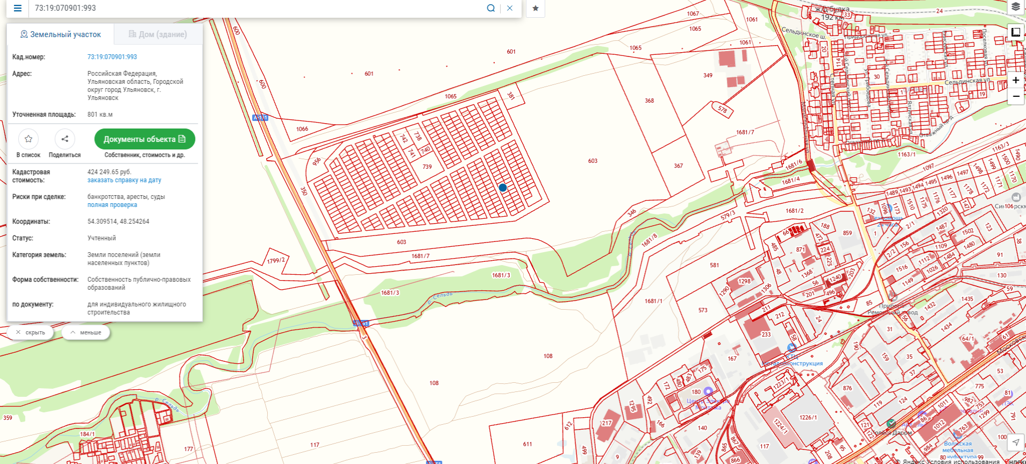Viewport: 1026px width, 464px height.
Task: Locate me with the geolocation arrow
Action: coord(1015,442)
